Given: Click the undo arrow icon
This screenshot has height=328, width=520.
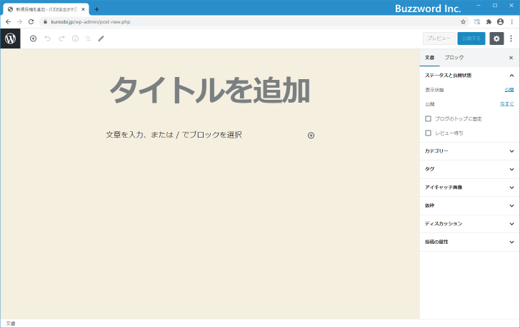Looking at the screenshot, I should (47, 39).
